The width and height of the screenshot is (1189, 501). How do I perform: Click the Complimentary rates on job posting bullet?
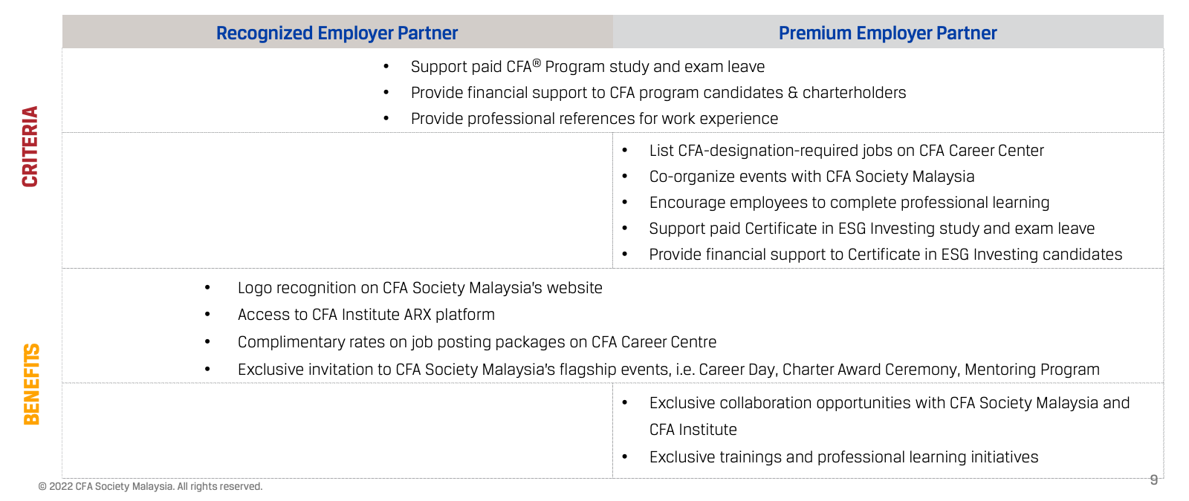pos(476,342)
